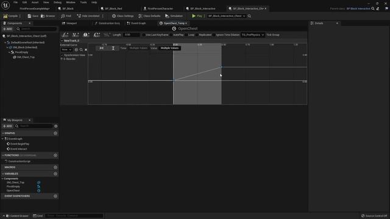The width and height of the screenshot is (390, 219).
Task: Toggle Synchronize View checkbox
Action: tap(62, 55)
